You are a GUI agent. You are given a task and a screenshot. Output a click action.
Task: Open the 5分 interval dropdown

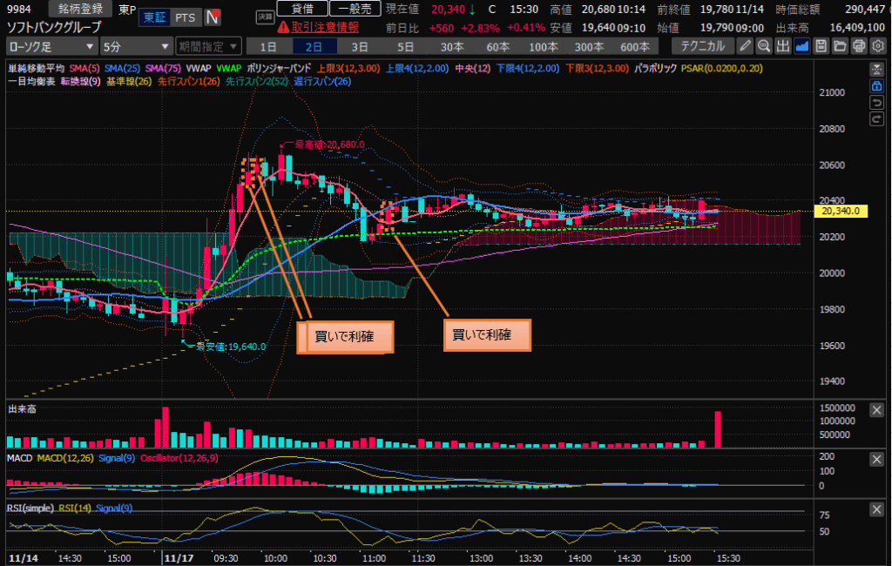[136, 46]
